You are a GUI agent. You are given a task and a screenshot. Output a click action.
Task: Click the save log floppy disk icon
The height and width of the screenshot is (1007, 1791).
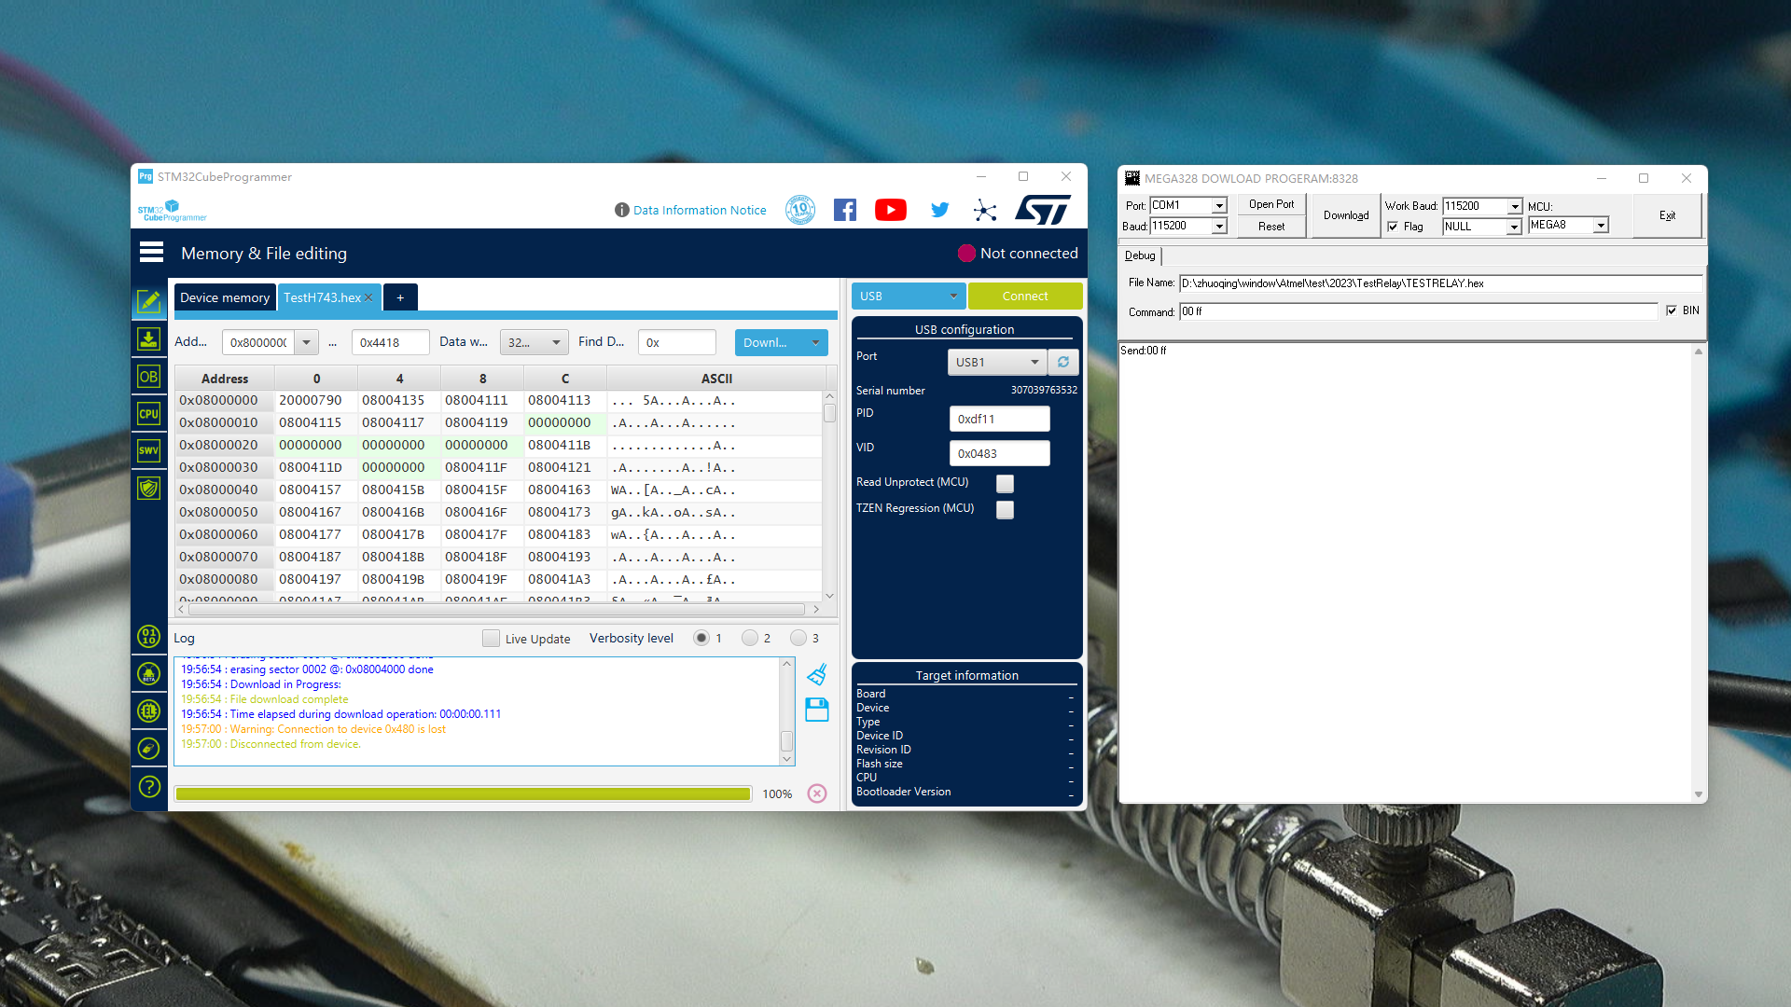tap(817, 710)
